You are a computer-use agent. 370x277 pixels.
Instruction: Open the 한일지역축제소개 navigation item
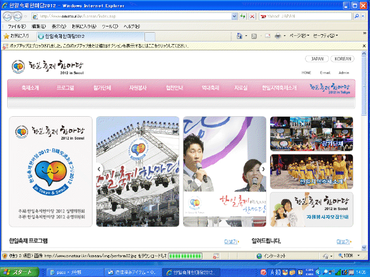coord(279,88)
